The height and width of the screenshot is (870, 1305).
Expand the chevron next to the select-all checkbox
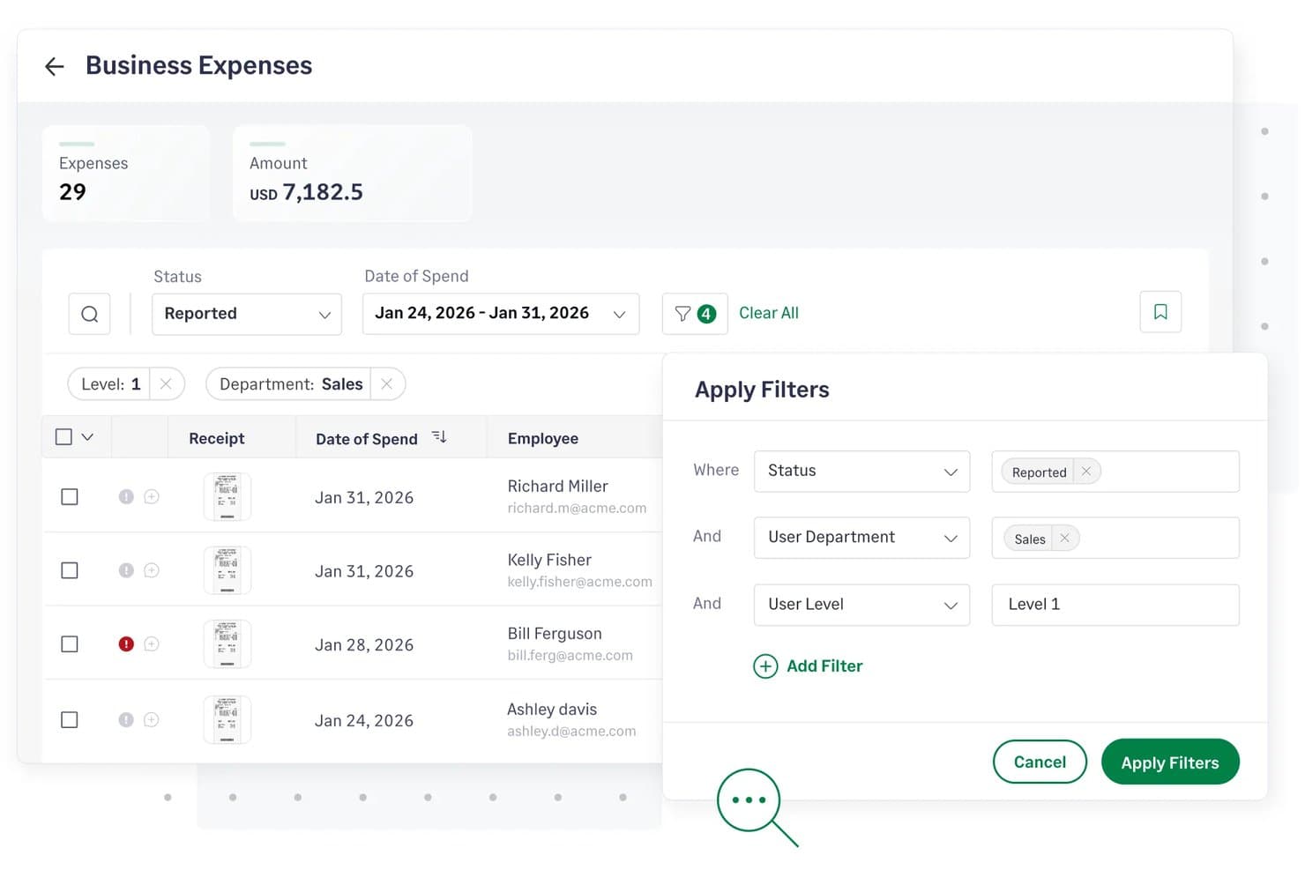pos(87,437)
